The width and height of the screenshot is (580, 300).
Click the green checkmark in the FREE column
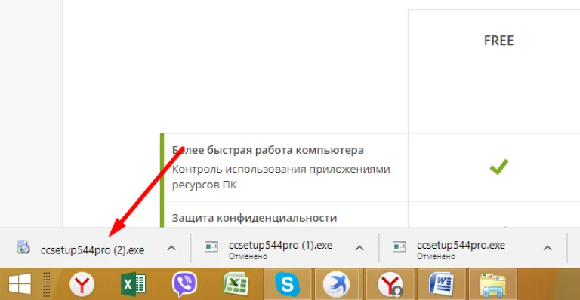[x=499, y=167]
